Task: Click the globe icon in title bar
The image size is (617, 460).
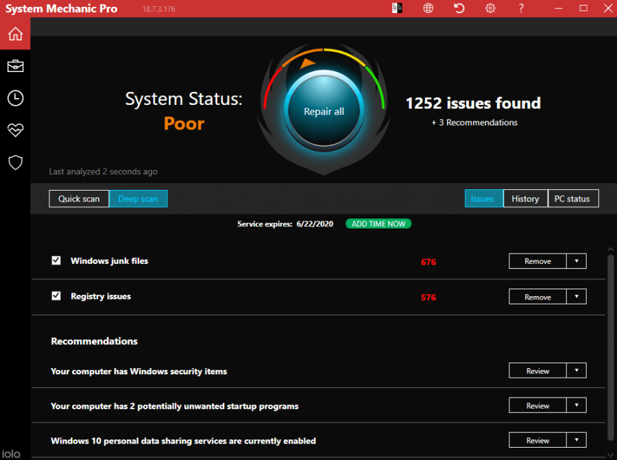Action: pos(428,8)
